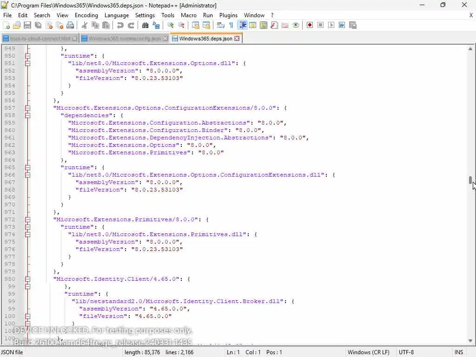Open the Language menu

[117, 15]
